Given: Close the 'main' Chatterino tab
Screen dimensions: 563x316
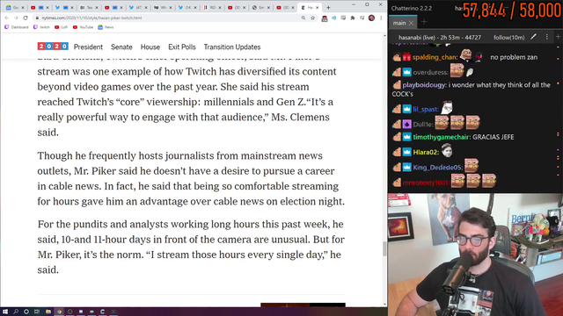Looking at the screenshot, I should 412,23.
